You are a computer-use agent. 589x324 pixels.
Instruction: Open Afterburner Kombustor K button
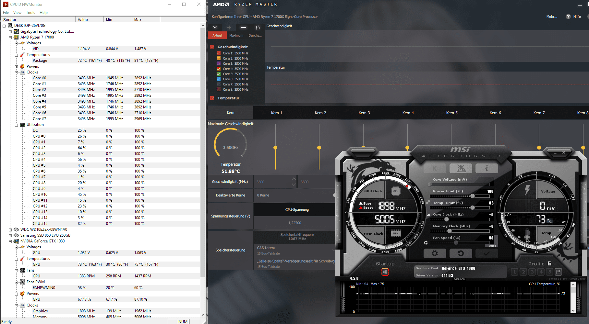(435, 168)
